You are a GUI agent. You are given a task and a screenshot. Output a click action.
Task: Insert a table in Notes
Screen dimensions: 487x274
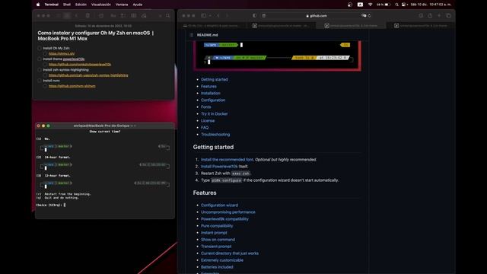pos(134,15)
